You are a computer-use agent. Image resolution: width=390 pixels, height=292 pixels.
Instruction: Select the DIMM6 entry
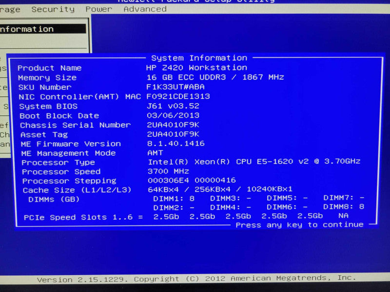tap(287, 207)
